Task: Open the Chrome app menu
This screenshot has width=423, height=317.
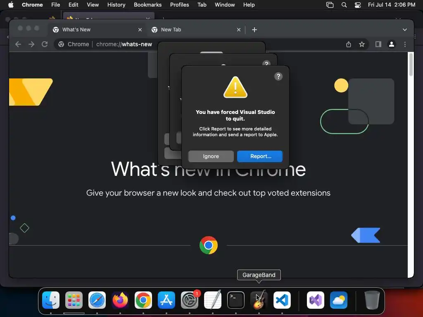Action: (x=32, y=5)
